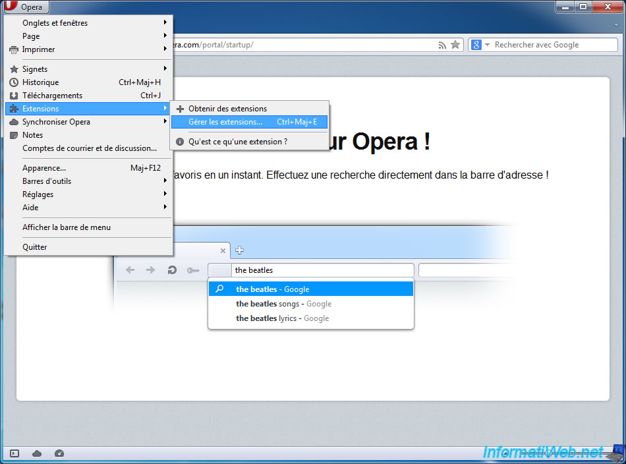Choose Obtenir des extensions
The image size is (626, 464).
click(227, 109)
